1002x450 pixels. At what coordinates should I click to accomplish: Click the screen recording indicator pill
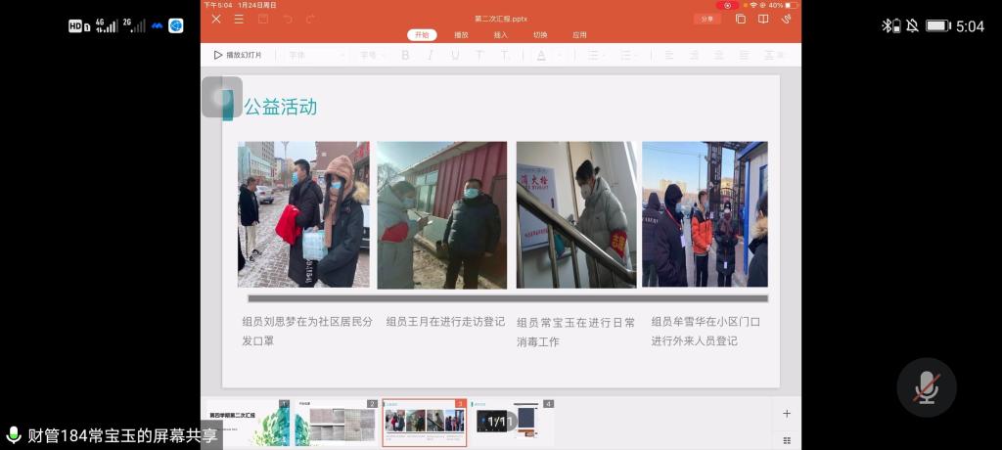coord(727,5)
